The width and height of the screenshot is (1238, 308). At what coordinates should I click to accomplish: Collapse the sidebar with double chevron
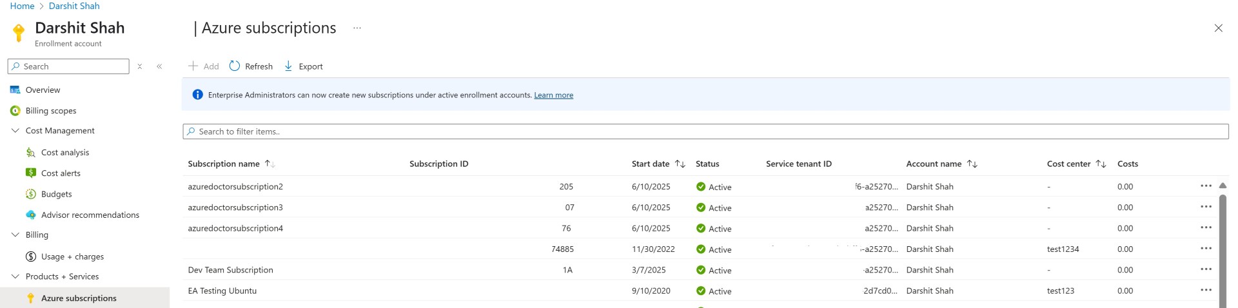(x=159, y=66)
